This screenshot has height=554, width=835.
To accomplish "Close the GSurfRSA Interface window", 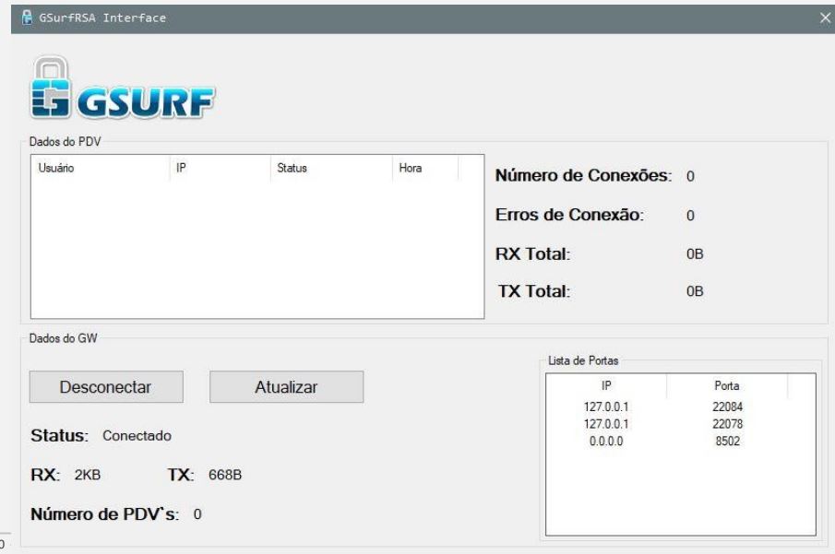I will 825,17.
